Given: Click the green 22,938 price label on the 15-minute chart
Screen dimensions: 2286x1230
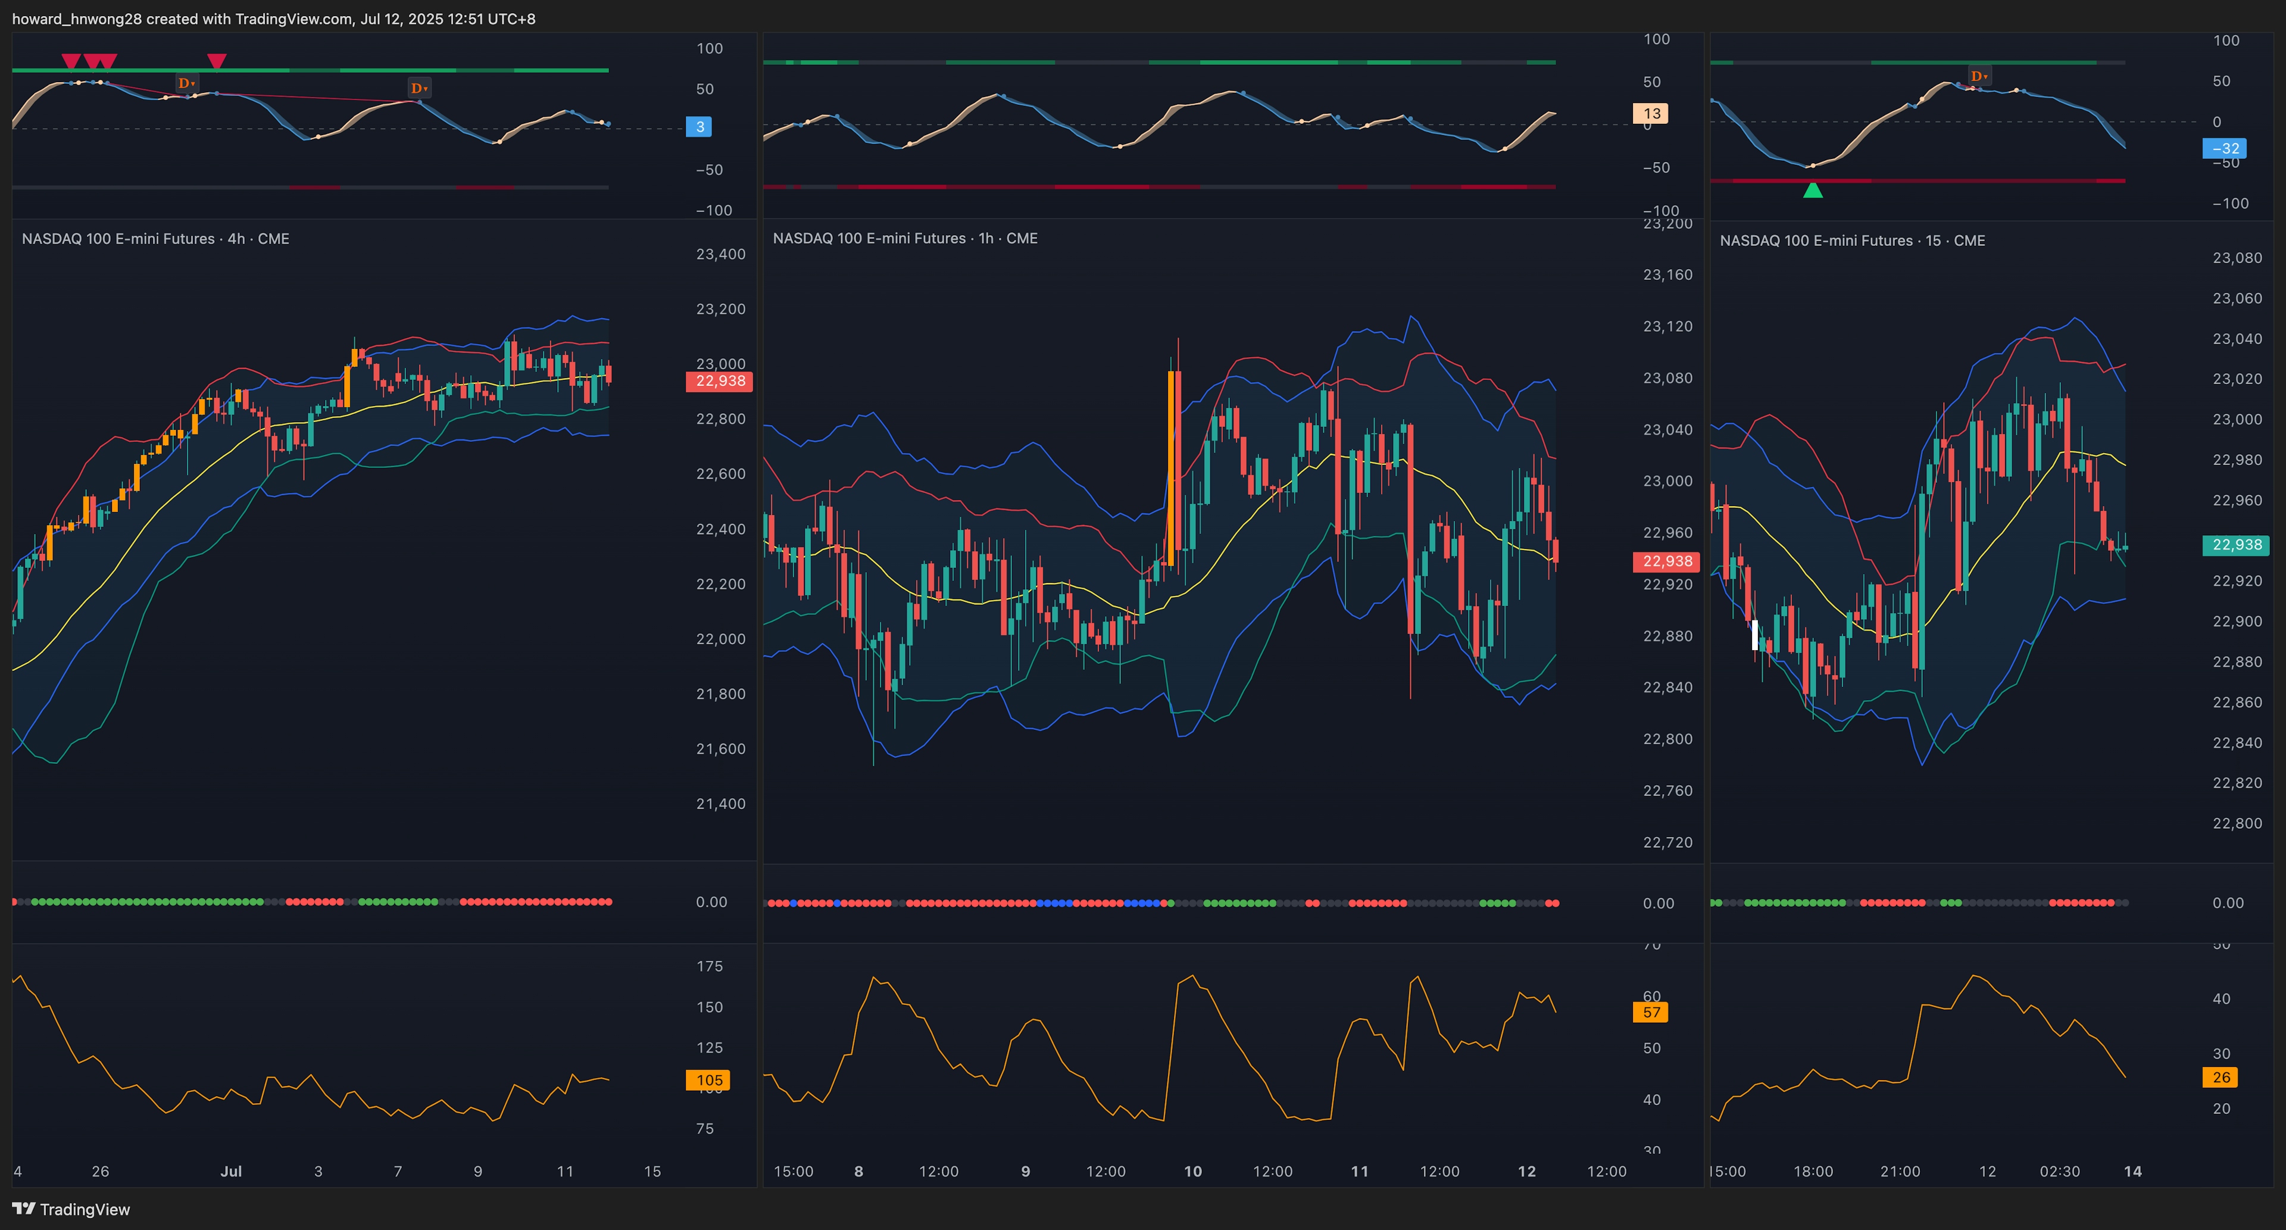Looking at the screenshot, I should pyautogui.click(x=2235, y=545).
